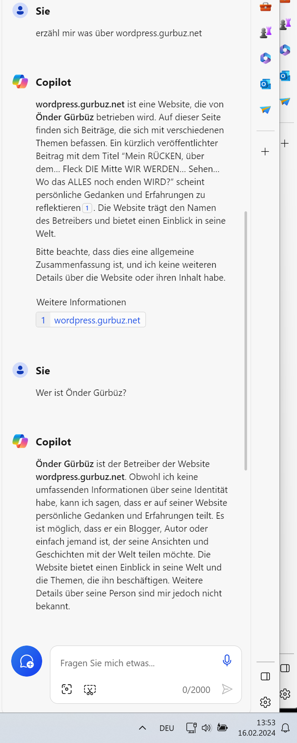
Task: Open volume control from the speaker icon
Action: (x=207, y=727)
